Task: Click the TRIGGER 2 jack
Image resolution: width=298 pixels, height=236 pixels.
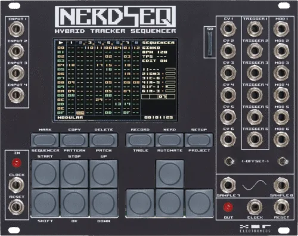Action: point(255,51)
